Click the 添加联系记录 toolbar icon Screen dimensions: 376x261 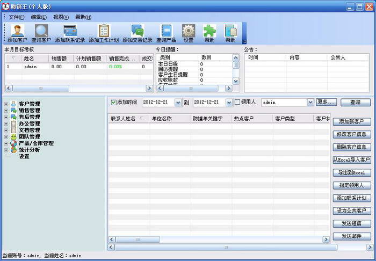click(70, 31)
